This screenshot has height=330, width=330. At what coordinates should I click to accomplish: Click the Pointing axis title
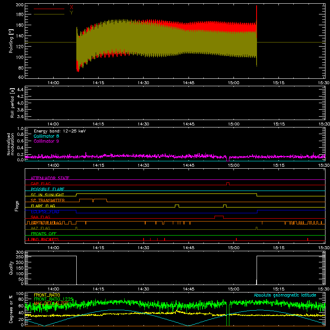(x=11, y=41)
